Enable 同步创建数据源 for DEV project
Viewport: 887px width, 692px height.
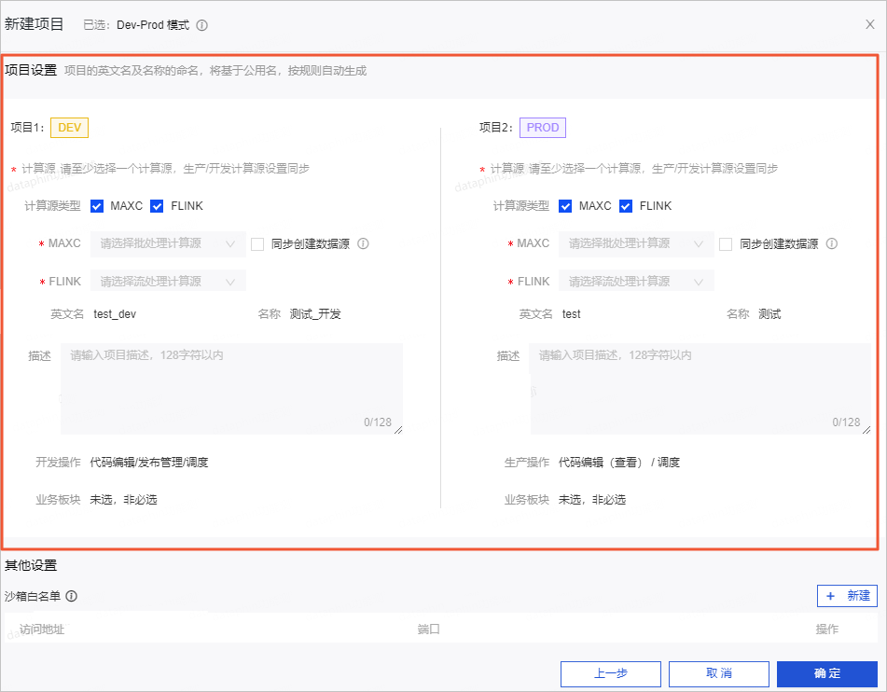point(257,243)
